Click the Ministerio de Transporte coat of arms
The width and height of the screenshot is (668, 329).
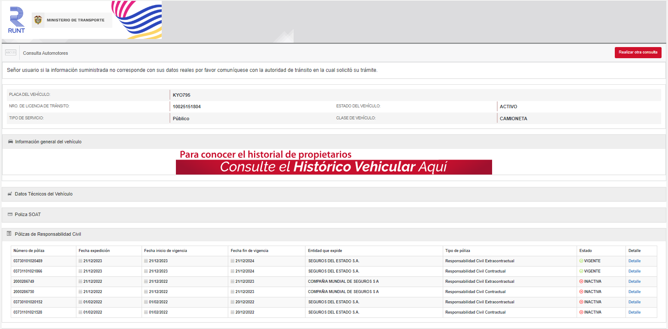tap(38, 20)
